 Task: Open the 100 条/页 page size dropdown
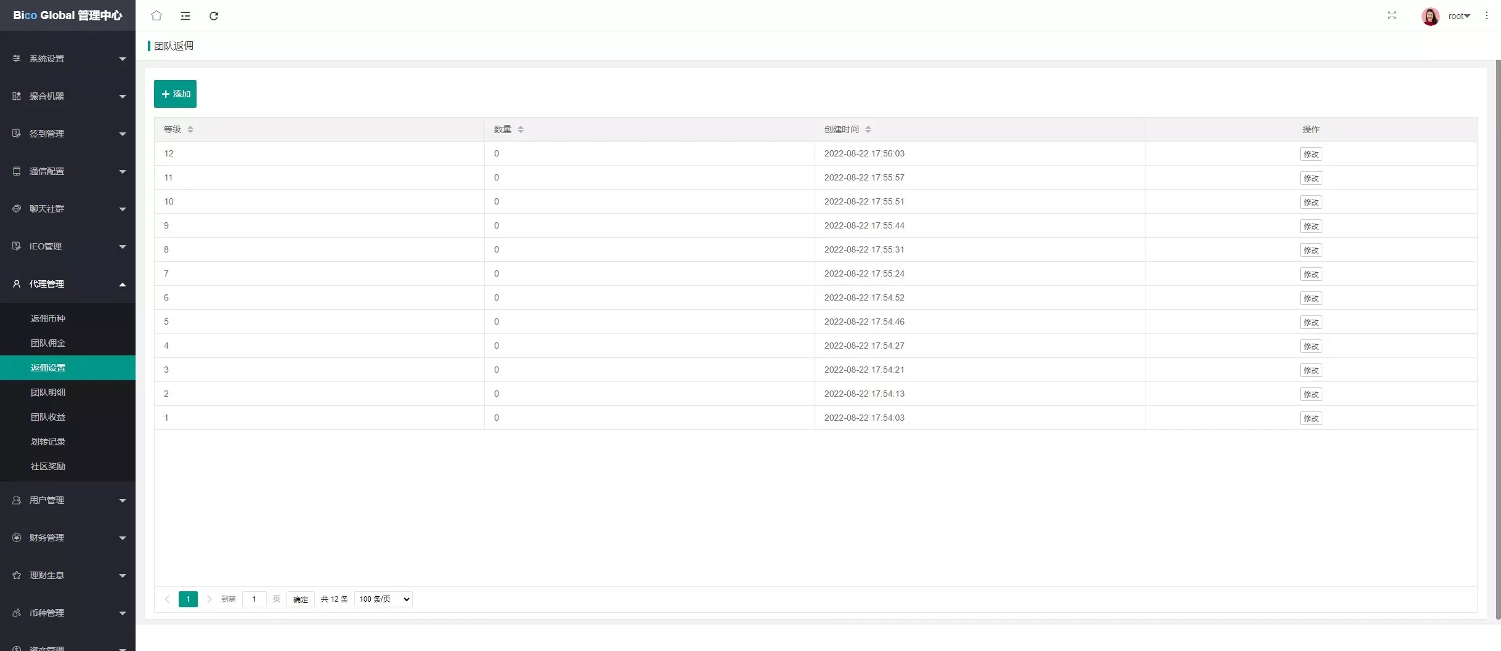[383, 599]
